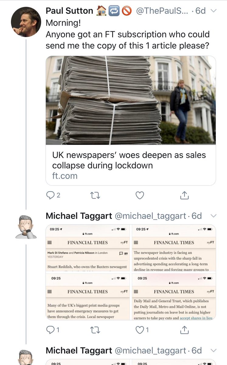Open ft.com link in article card

(x=65, y=176)
